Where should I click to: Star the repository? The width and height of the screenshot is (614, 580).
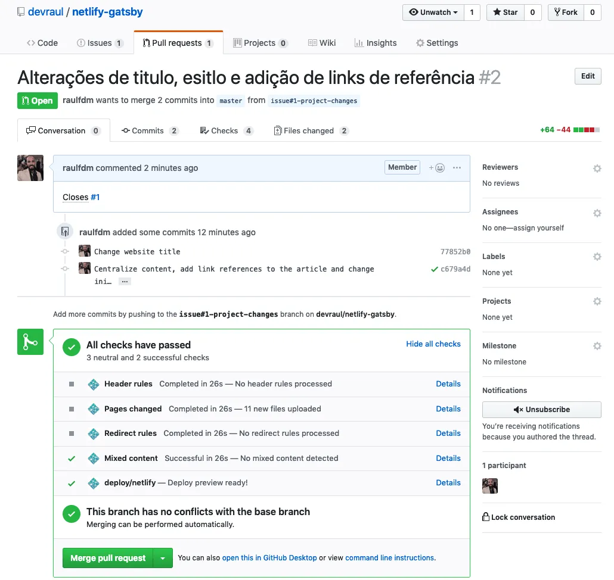[505, 12]
